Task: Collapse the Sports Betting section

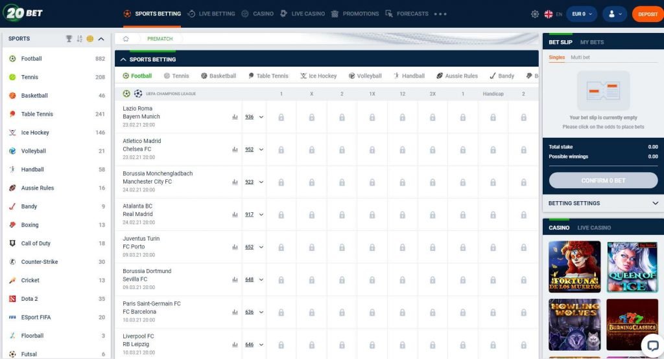Action: pyautogui.click(x=123, y=60)
